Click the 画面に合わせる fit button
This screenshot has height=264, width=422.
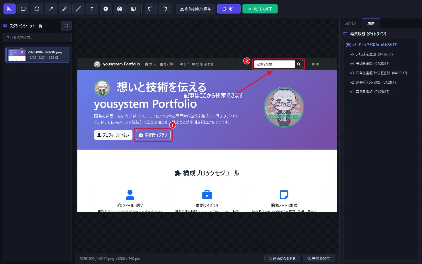point(282,258)
